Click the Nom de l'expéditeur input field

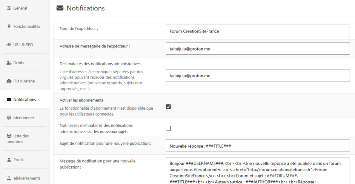click(258, 31)
